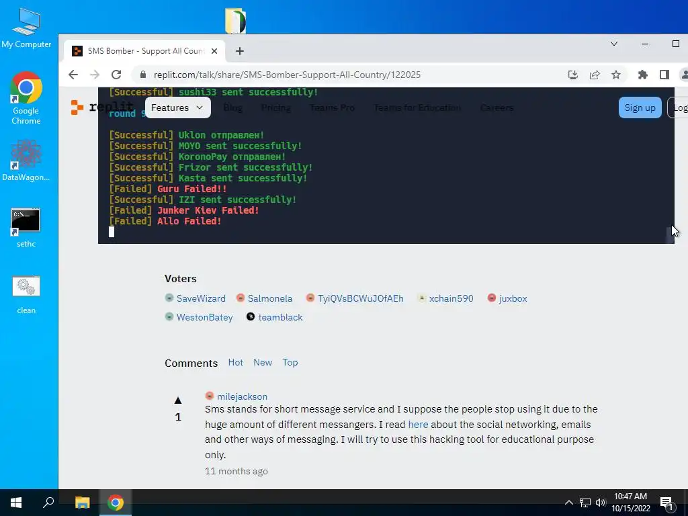Image resolution: width=688 pixels, height=516 pixels.
Task: Click the 'Allo Failed!' console line
Action: 165,221
